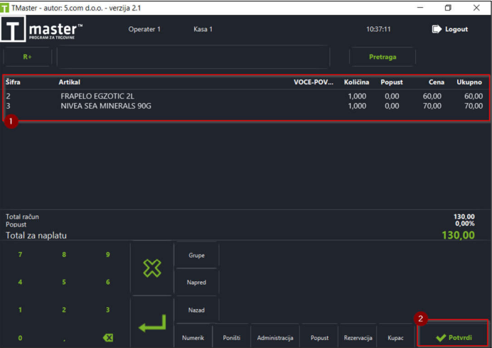Viewport: 492px width, 348px height.
Task: Go forward with Napred
Action: click(x=196, y=282)
